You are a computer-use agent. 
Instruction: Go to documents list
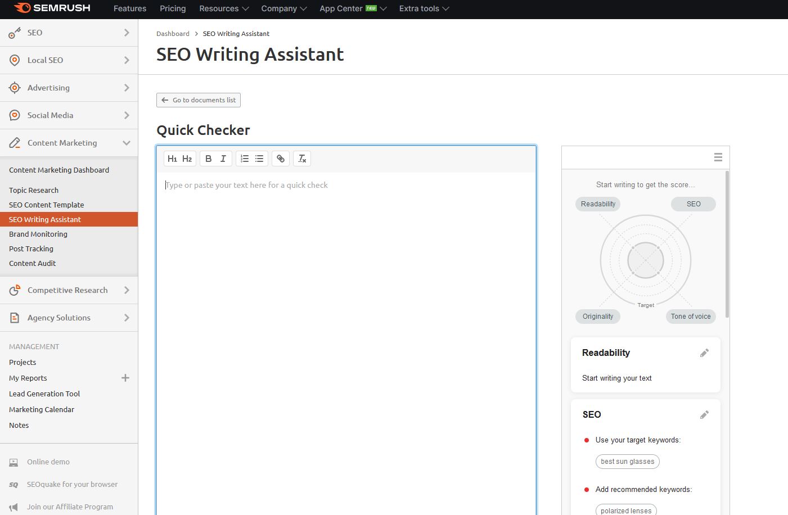pos(199,100)
